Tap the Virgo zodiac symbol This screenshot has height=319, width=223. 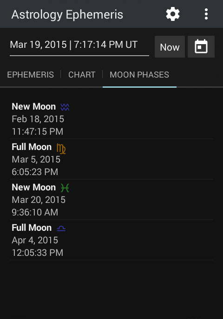61,149
